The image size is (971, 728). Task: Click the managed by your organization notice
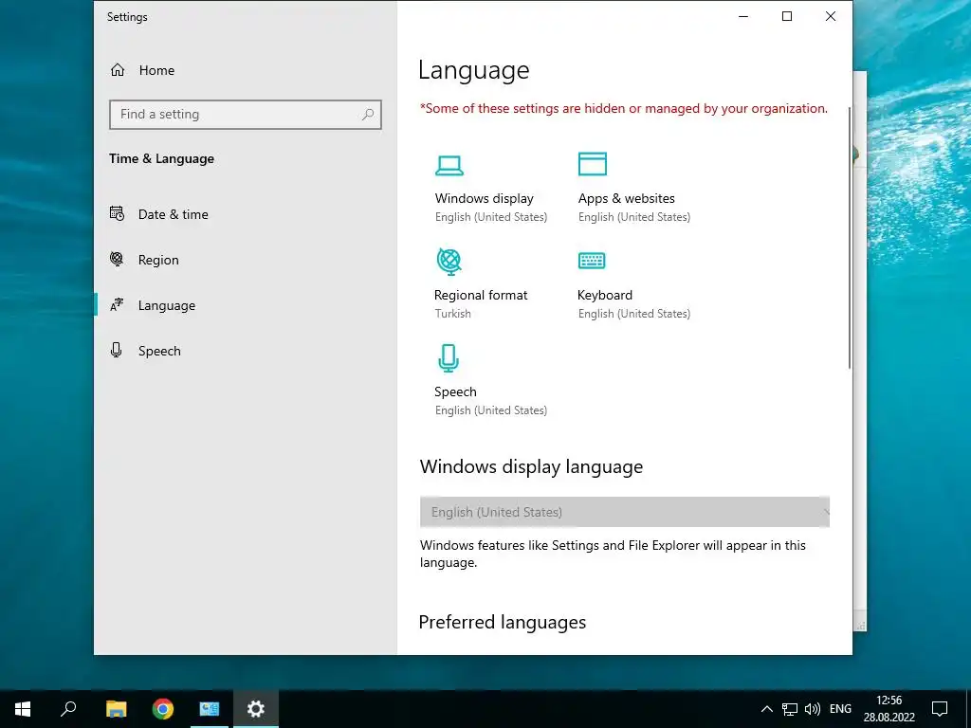pos(624,108)
